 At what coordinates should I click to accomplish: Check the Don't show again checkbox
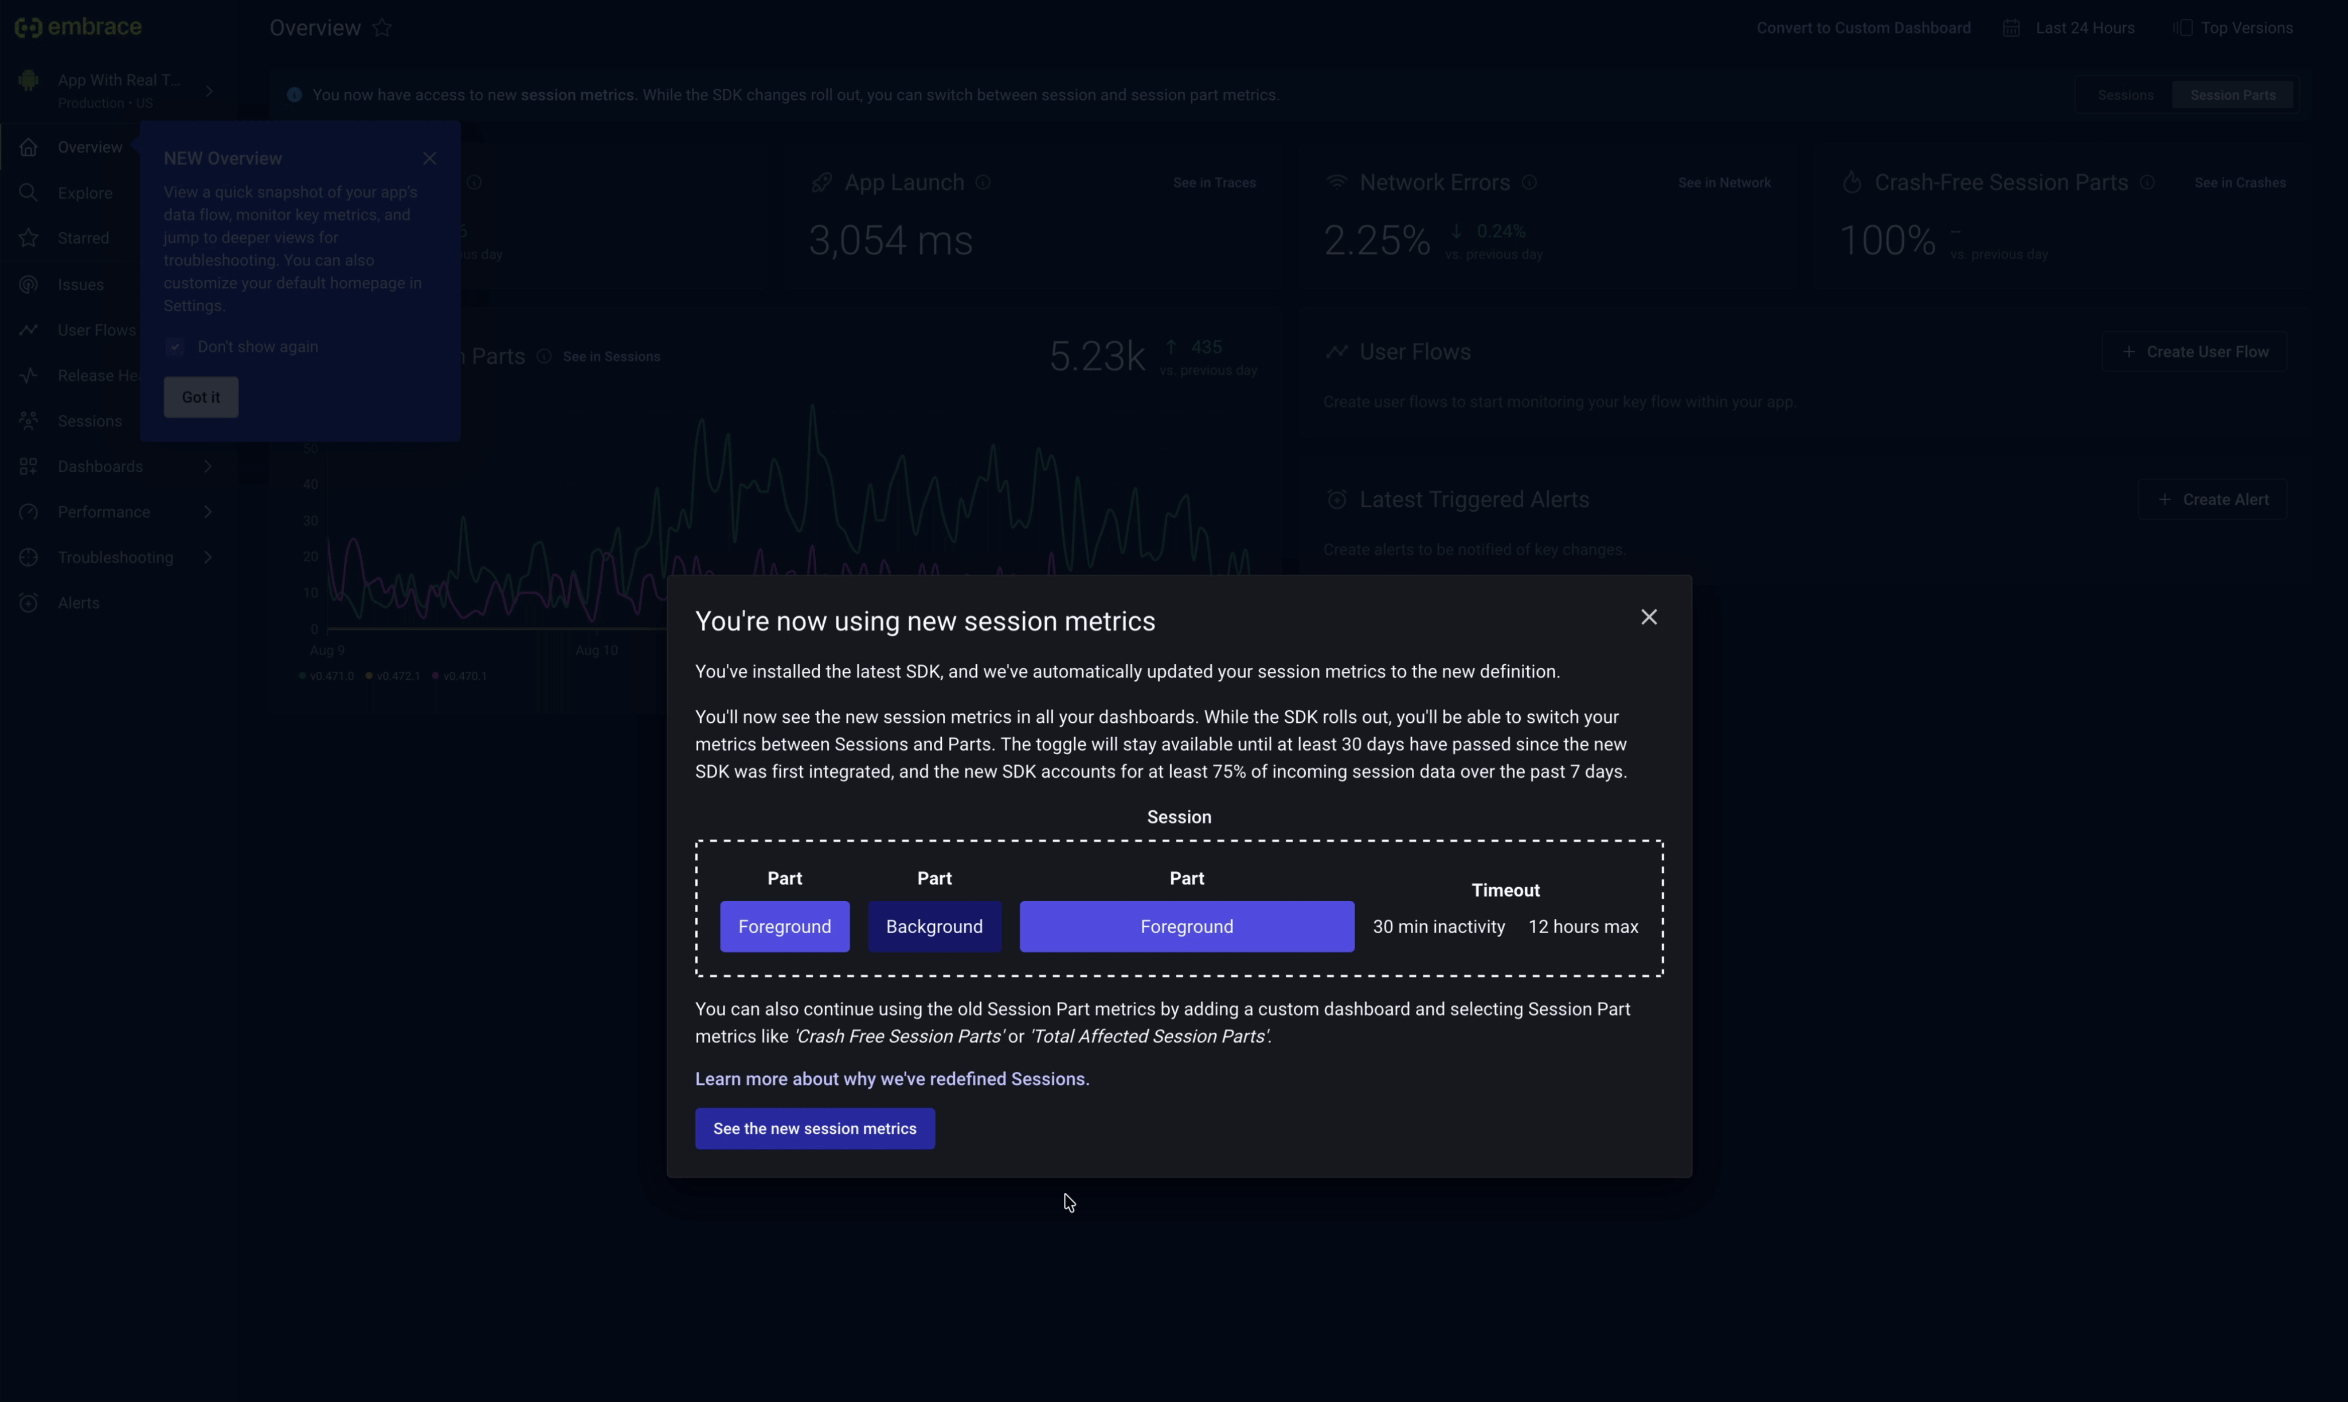tap(175, 347)
